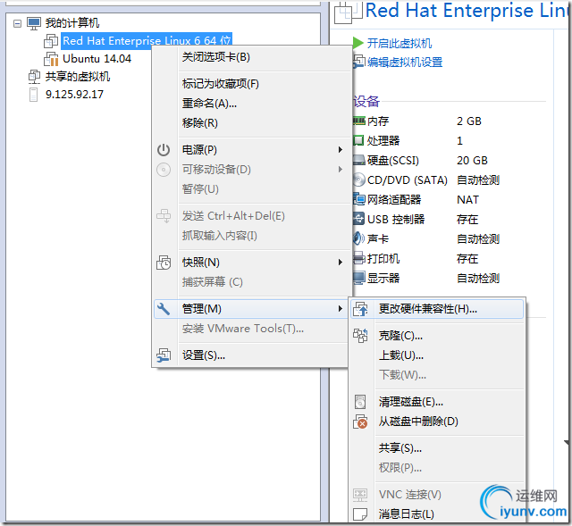Choose 共享(S)... submenu entry

pyautogui.click(x=437, y=448)
